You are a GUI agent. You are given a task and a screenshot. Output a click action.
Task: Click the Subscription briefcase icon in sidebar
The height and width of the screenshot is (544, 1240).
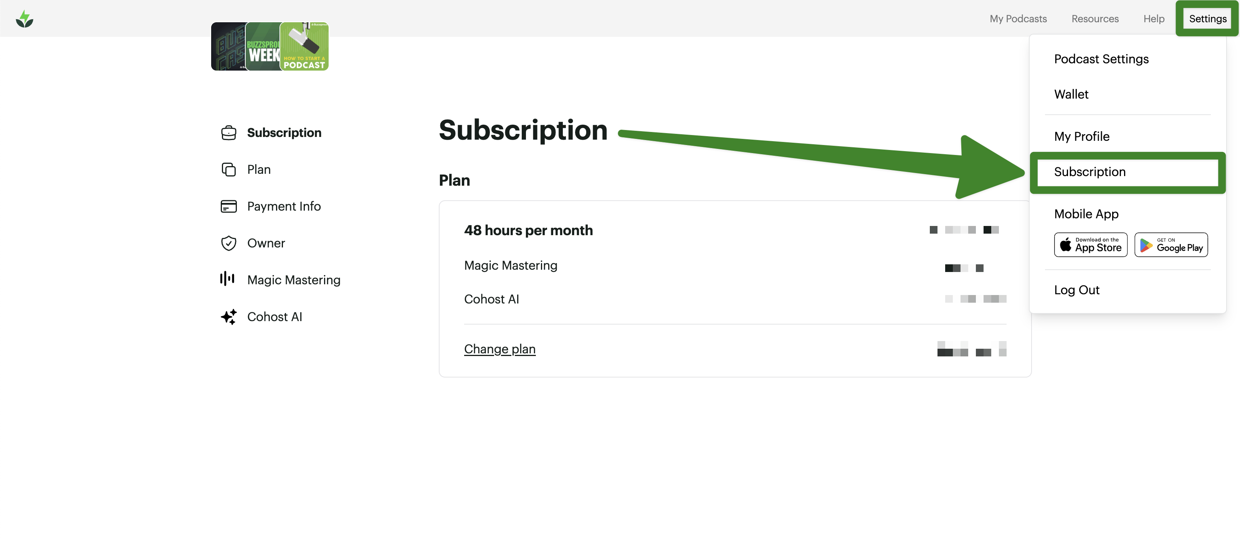pyautogui.click(x=229, y=133)
